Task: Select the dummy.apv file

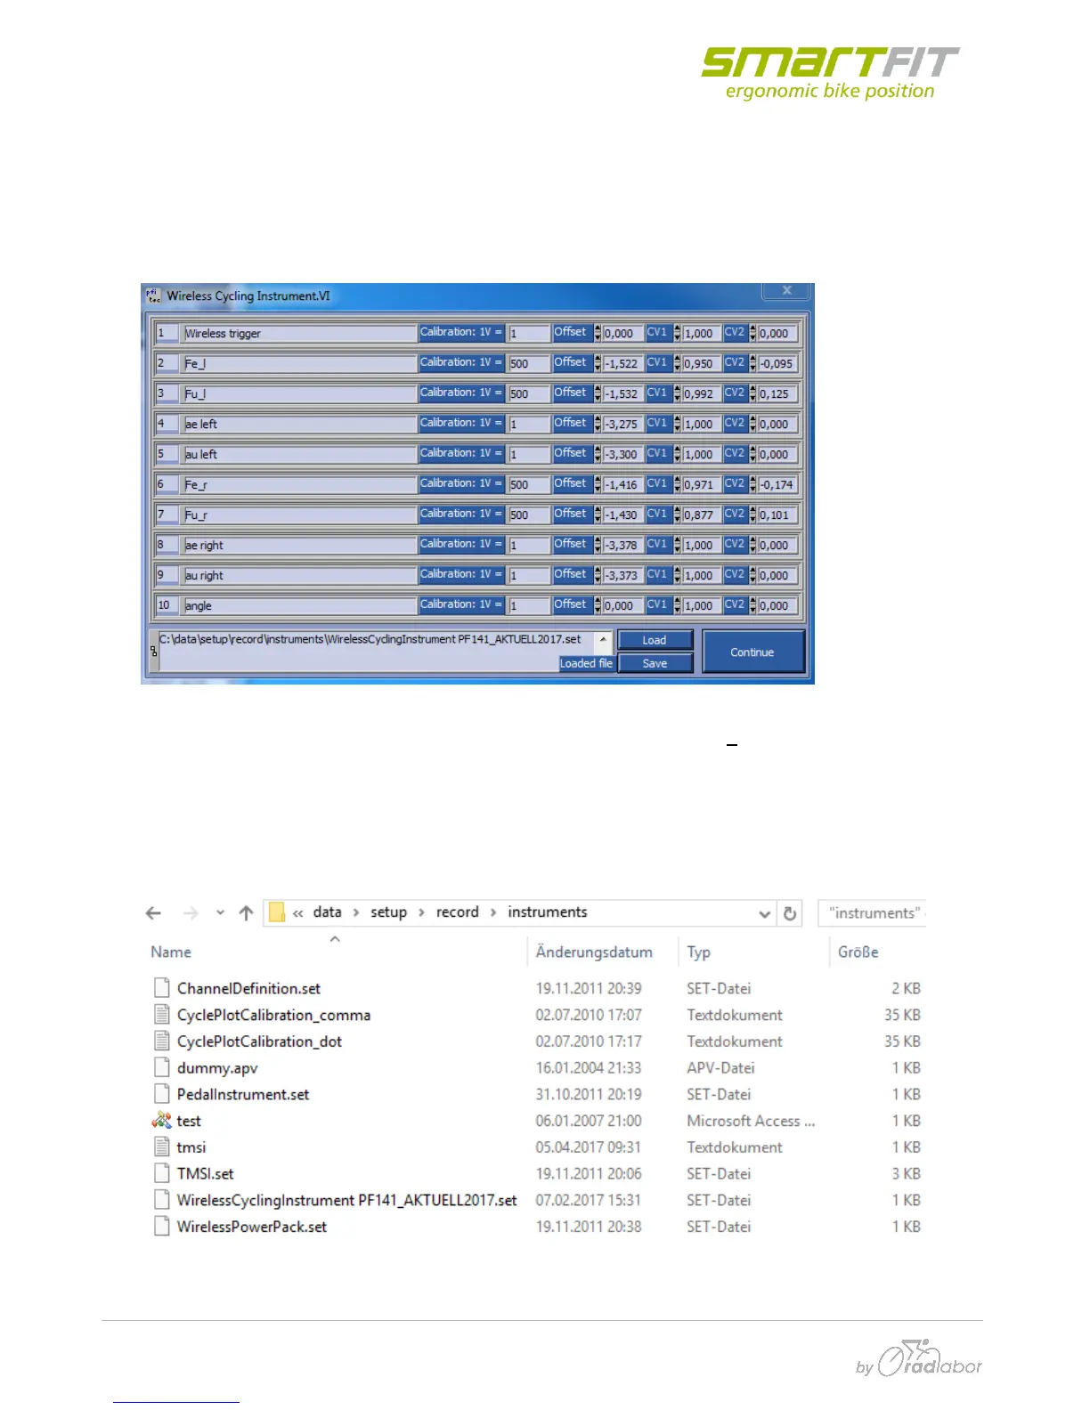Action: pos(217,1067)
